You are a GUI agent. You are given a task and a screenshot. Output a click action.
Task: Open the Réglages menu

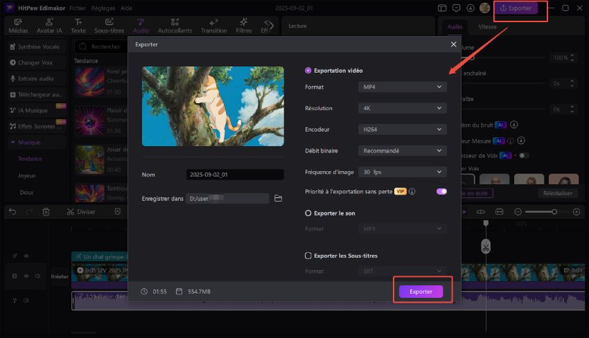[x=103, y=8]
